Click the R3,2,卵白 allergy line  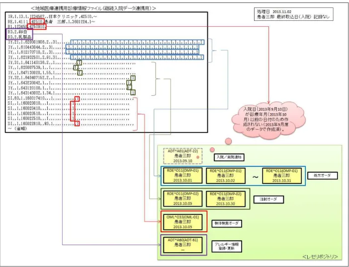17,32
